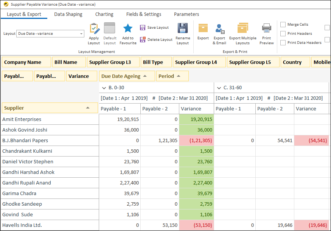331x231 pixels.
Task: Open the Export & Email option
Action: (219, 29)
